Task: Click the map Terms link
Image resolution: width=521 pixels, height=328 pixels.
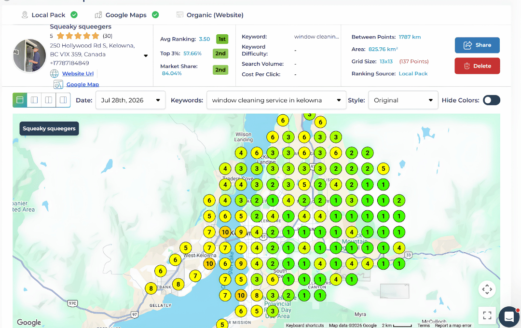Action: [424, 325]
